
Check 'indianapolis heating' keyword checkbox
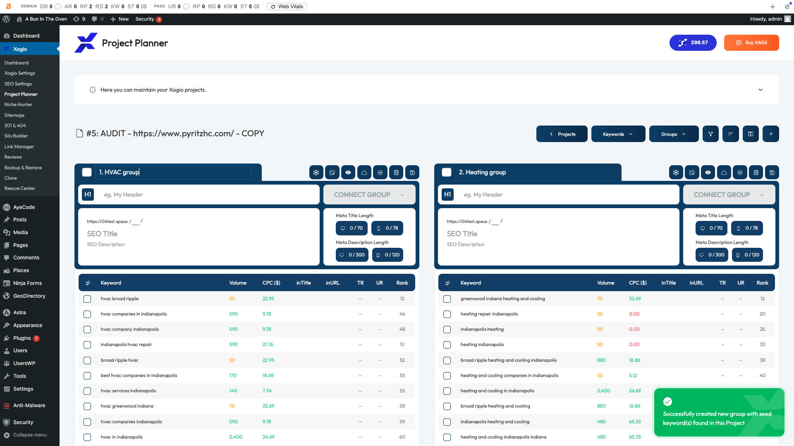[x=447, y=330]
